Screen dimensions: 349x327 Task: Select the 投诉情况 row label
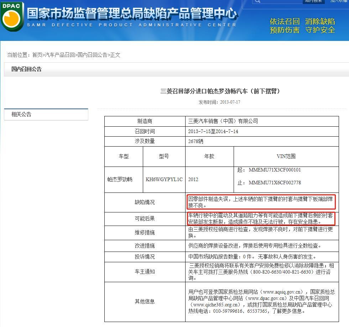[145, 257]
